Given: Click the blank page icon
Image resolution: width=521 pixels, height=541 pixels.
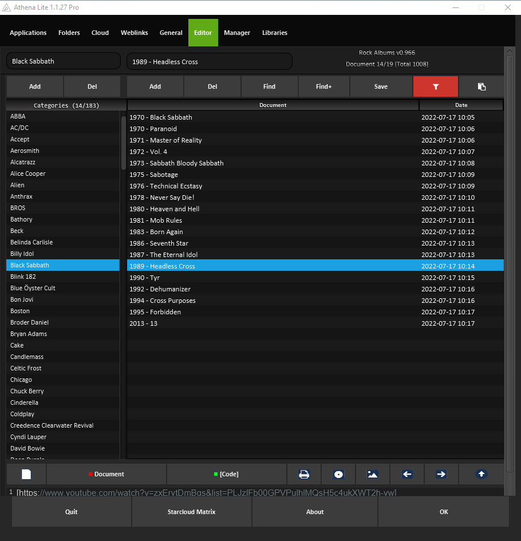Looking at the screenshot, I should click(x=26, y=474).
